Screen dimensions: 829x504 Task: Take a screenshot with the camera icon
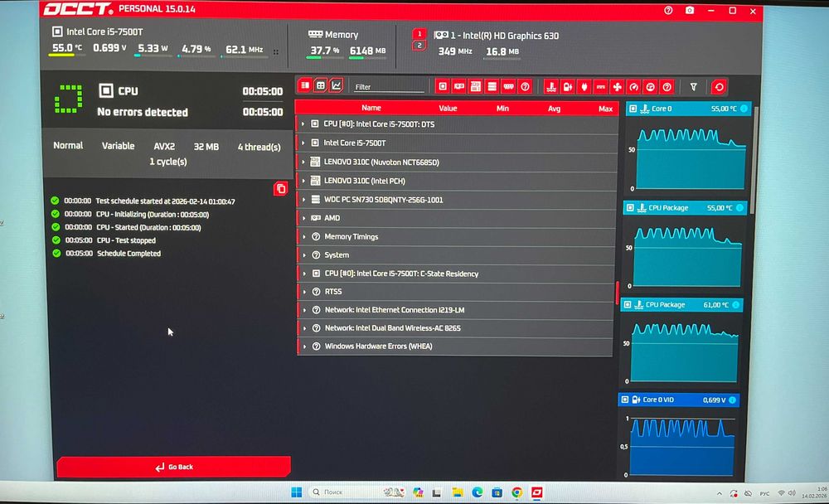pos(690,10)
